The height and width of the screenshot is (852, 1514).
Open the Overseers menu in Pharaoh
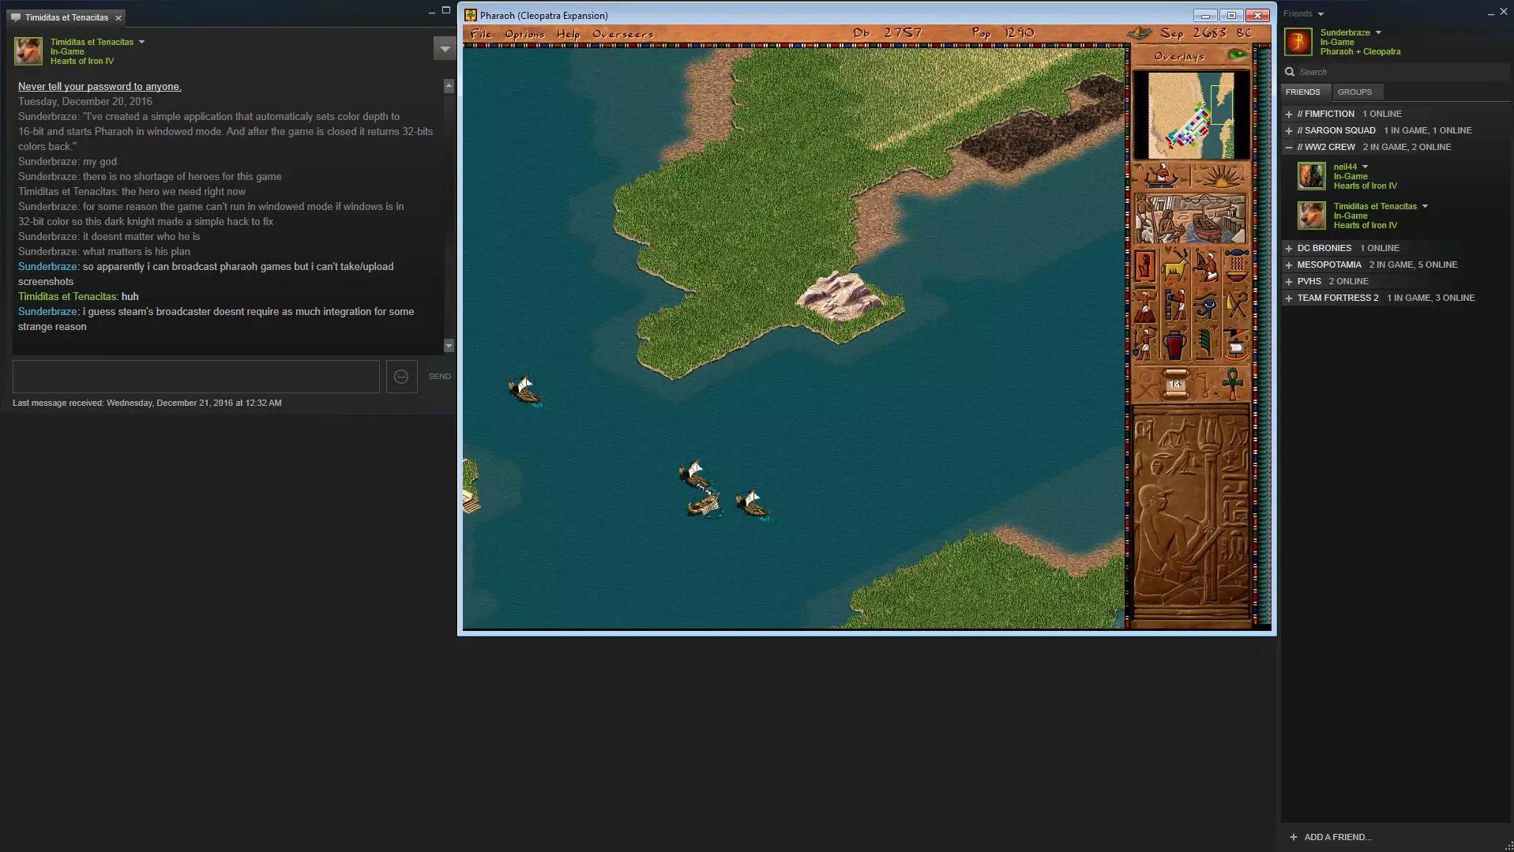pos(623,34)
